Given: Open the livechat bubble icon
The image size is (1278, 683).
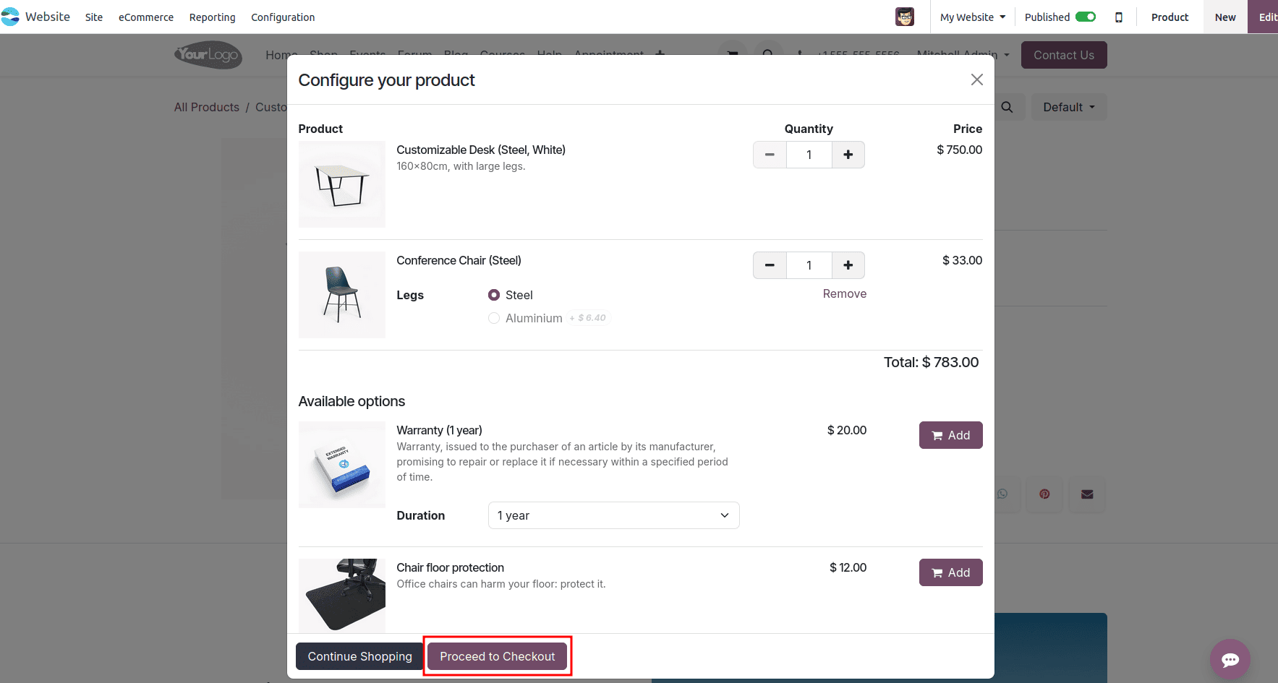Looking at the screenshot, I should [x=1230, y=659].
